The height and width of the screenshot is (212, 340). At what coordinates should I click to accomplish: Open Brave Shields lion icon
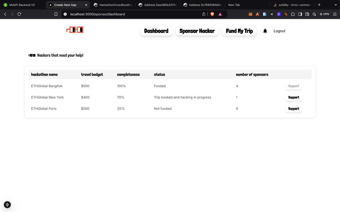[212, 14]
